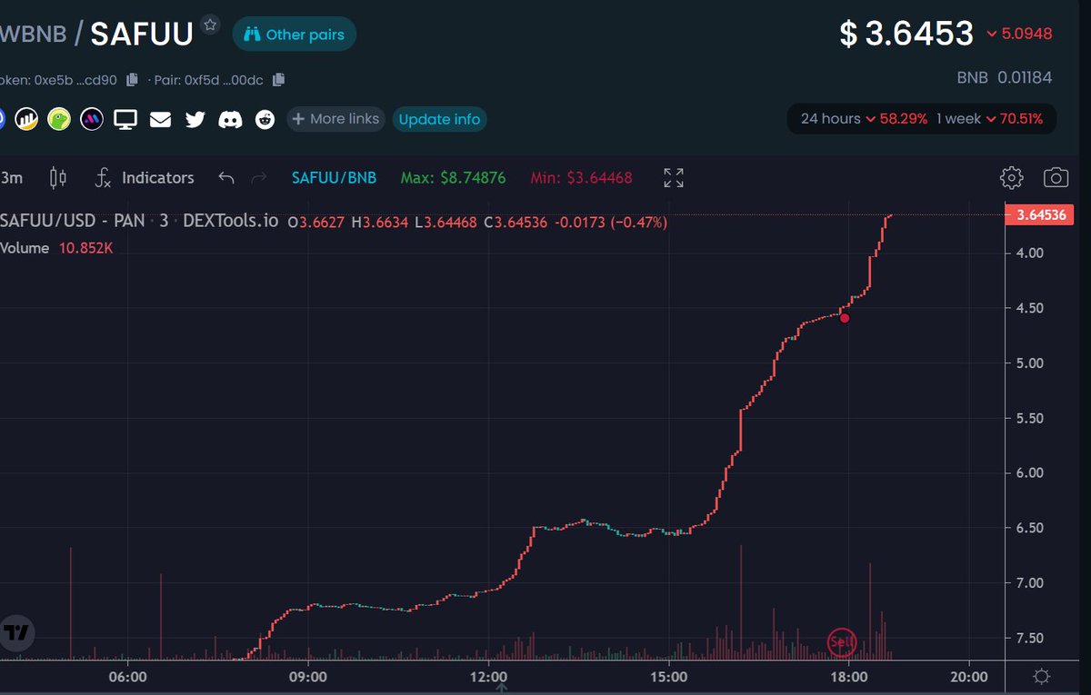Take a chart snapshot with camera

click(x=1056, y=177)
